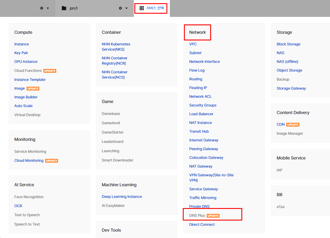Open Network ACL
This screenshot has width=330, height=238.
click(x=200, y=96)
